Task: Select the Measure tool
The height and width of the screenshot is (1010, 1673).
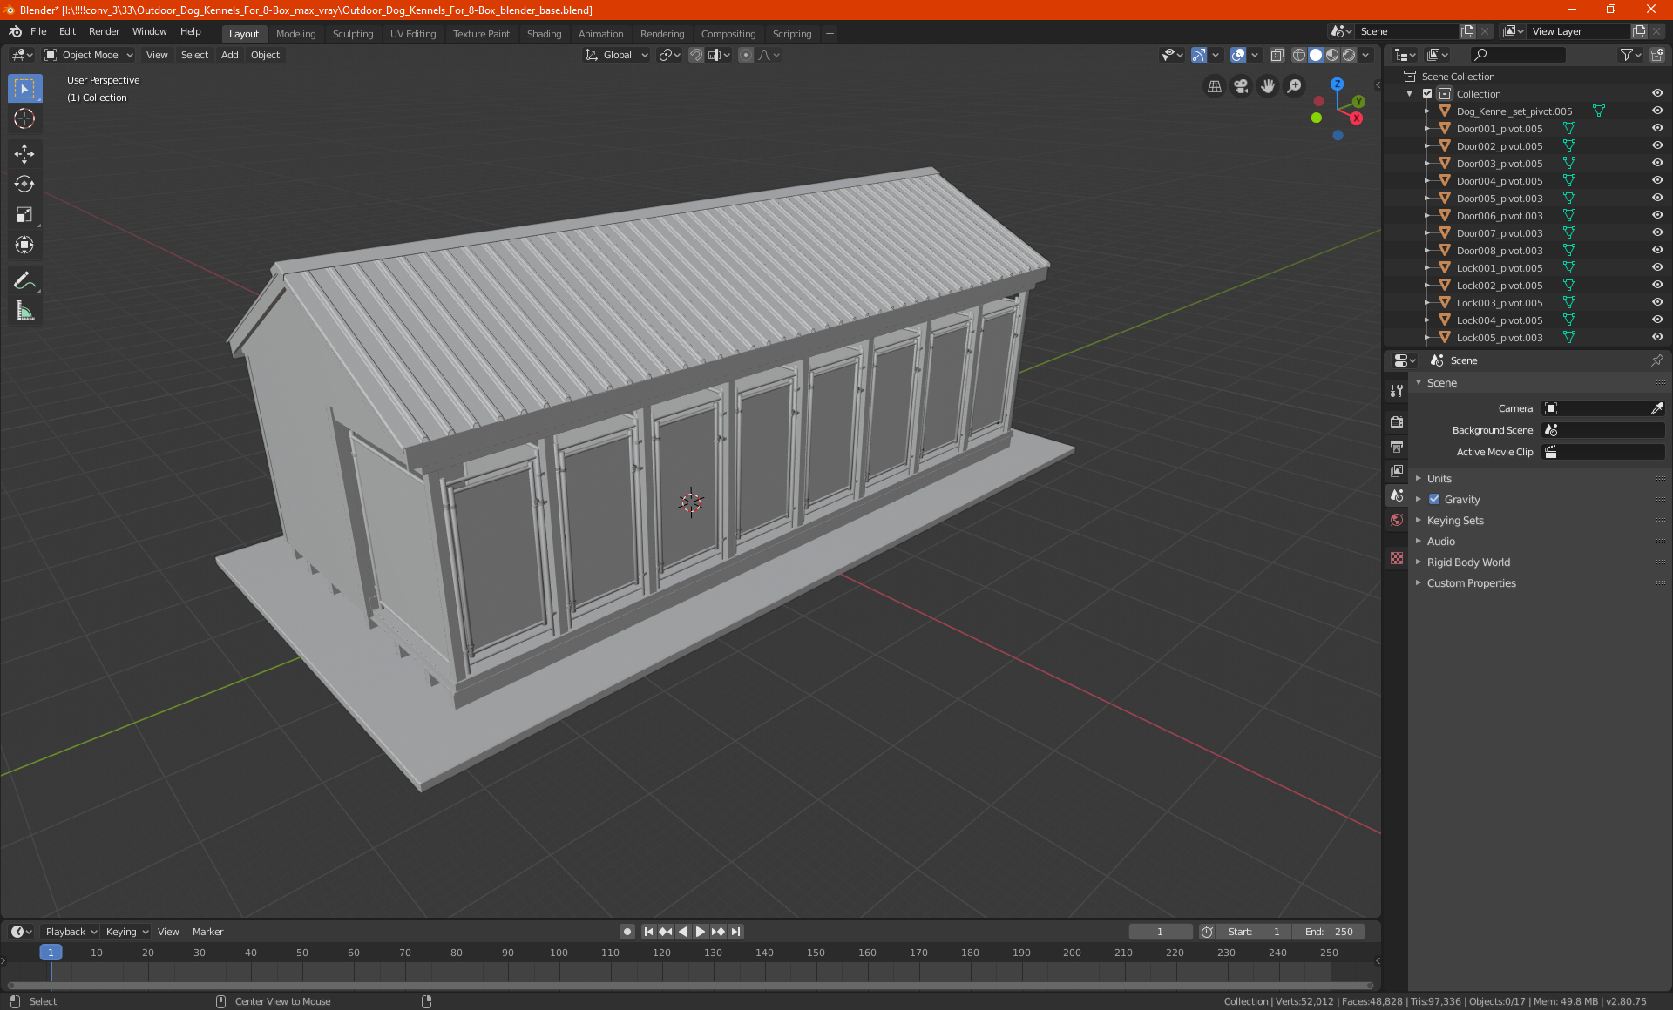Action: click(24, 311)
